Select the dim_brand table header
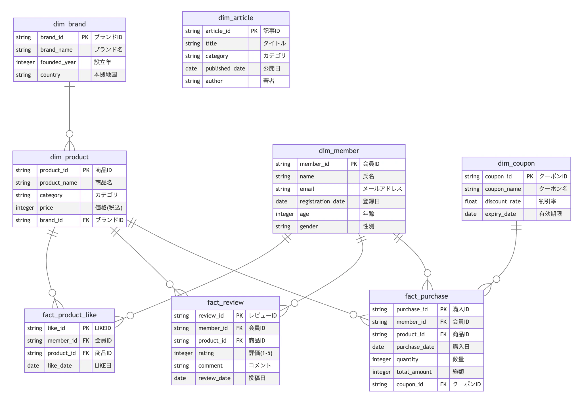The width and height of the screenshot is (578, 396). [69, 24]
